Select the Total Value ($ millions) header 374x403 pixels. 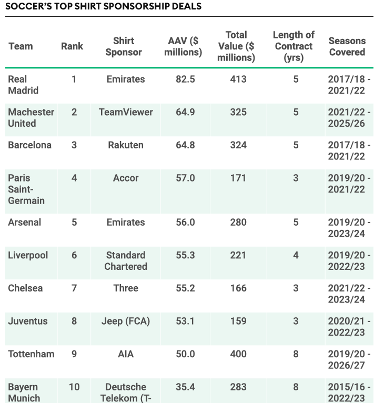236,46
